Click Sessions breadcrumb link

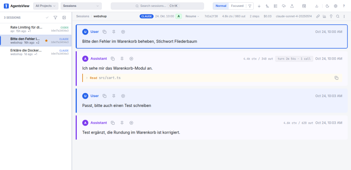coord(83,16)
